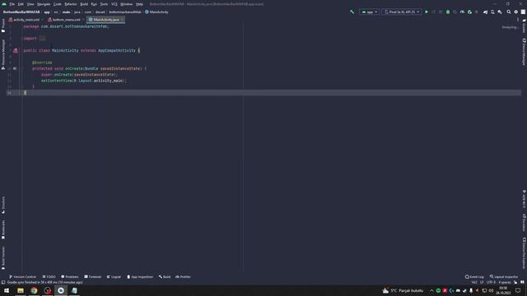Close the MainActivity.java tab
This screenshot has height=296, width=527.
pyautogui.click(x=122, y=20)
